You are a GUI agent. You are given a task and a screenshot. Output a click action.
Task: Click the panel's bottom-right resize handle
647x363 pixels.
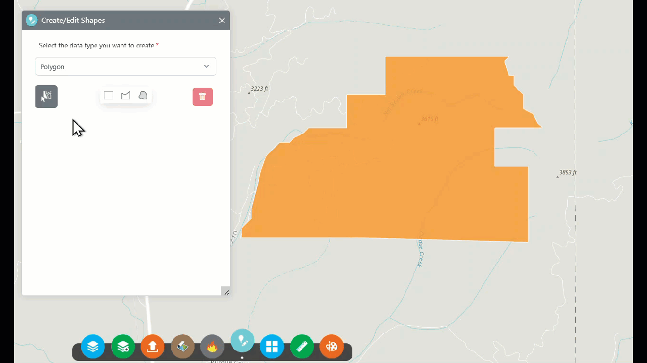[226, 291]
